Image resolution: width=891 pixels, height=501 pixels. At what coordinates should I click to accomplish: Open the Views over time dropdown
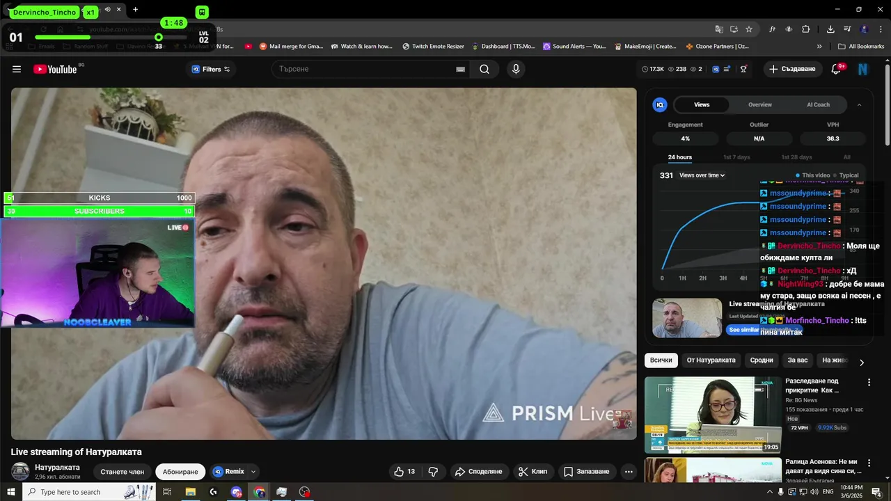[702, 175]
